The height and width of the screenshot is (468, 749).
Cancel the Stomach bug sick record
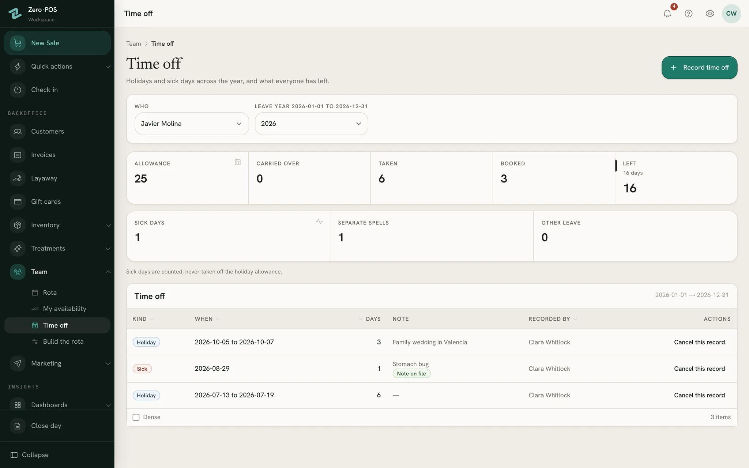tap(699, 369)
